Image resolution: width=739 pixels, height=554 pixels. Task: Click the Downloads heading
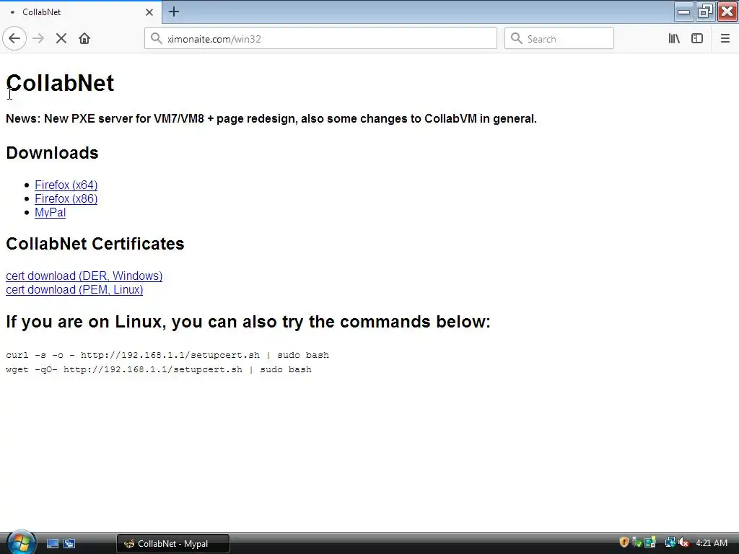coord(52,153)
